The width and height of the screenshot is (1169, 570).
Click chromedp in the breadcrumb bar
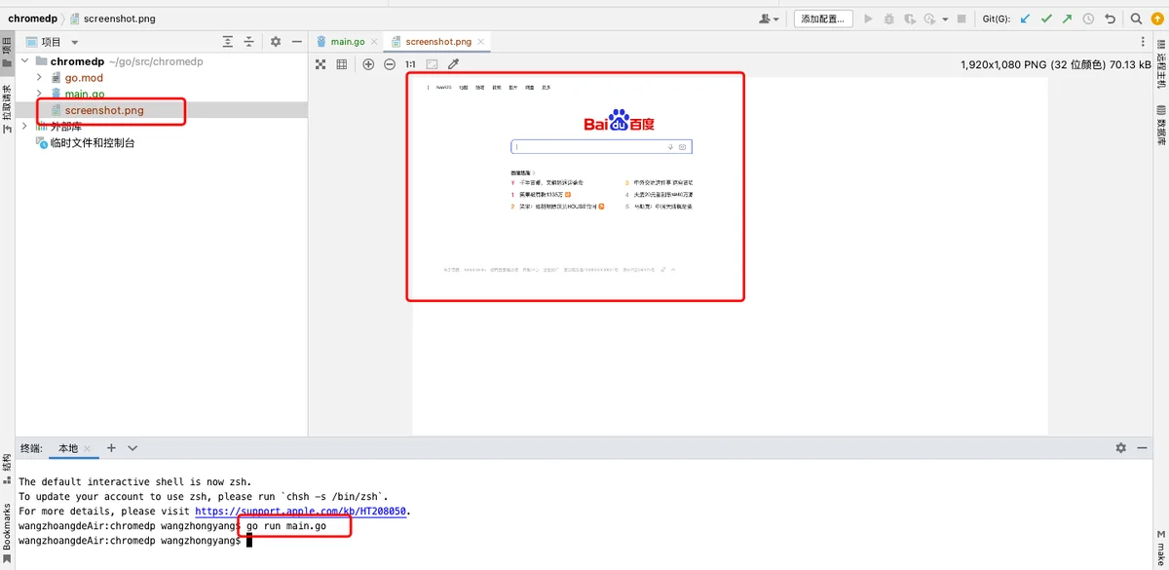(31, 19)
